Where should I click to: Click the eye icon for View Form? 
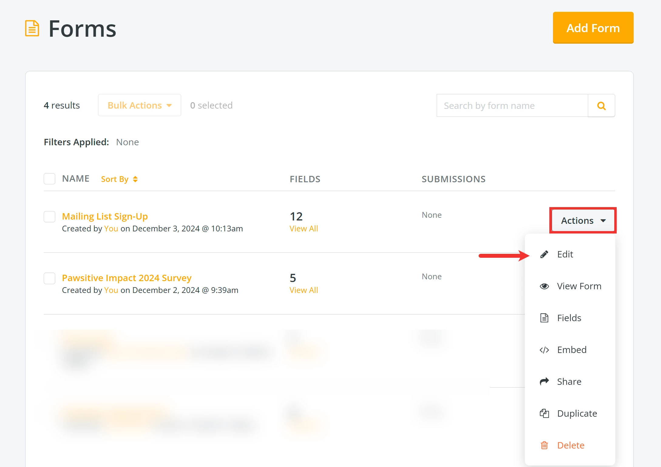point(544,286)
